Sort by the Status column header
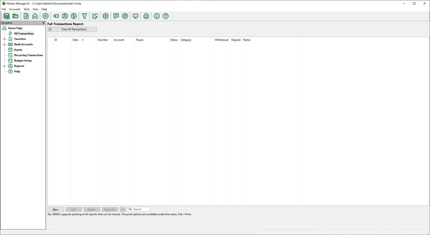430x235 pixels. coord(174,40)
